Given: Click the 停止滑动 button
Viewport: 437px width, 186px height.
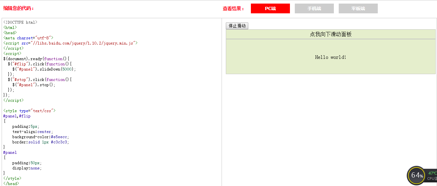Looking at the screenshot, I should coord(237,26).
